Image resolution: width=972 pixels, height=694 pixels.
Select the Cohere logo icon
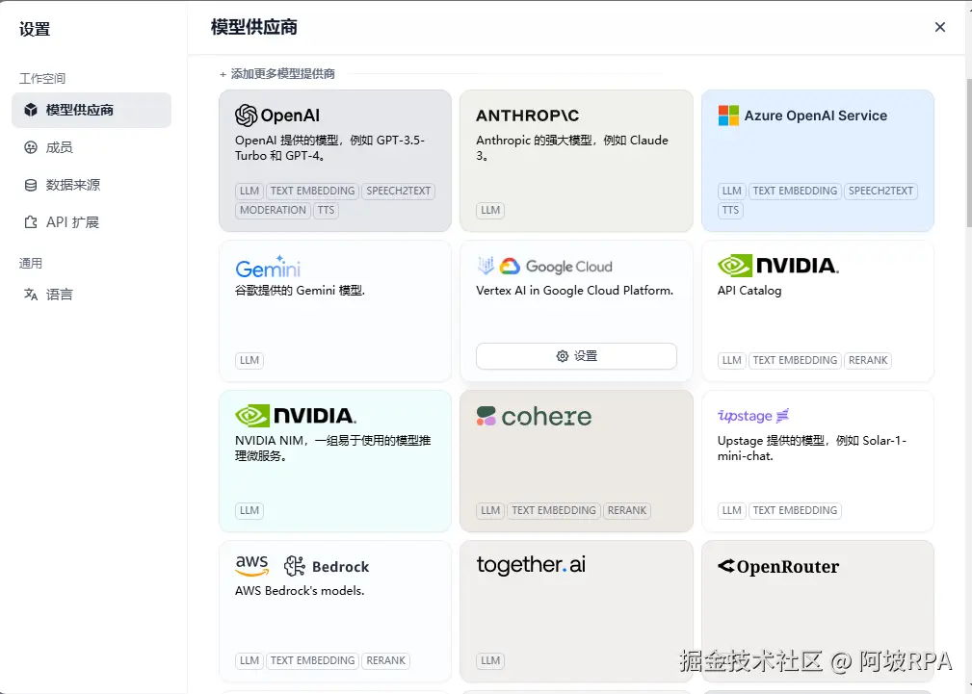point(486,416)
